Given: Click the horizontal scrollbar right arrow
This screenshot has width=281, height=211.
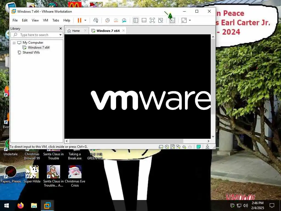Looking at the screenshot, I should tap(209, 141).
